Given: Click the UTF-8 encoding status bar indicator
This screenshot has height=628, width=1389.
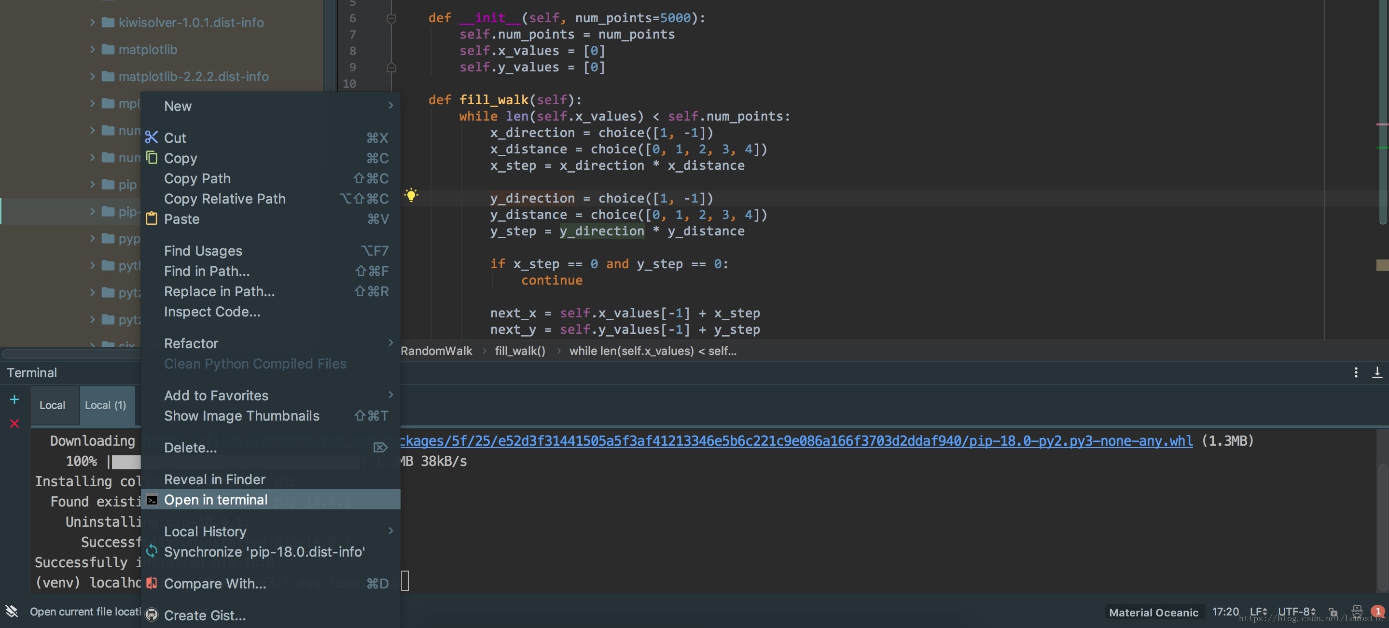Looking at the screenshot, I should 1296,612.
